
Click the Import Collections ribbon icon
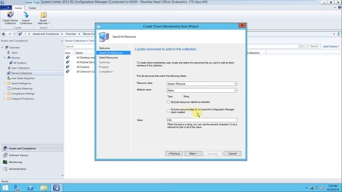coord(26,18)
